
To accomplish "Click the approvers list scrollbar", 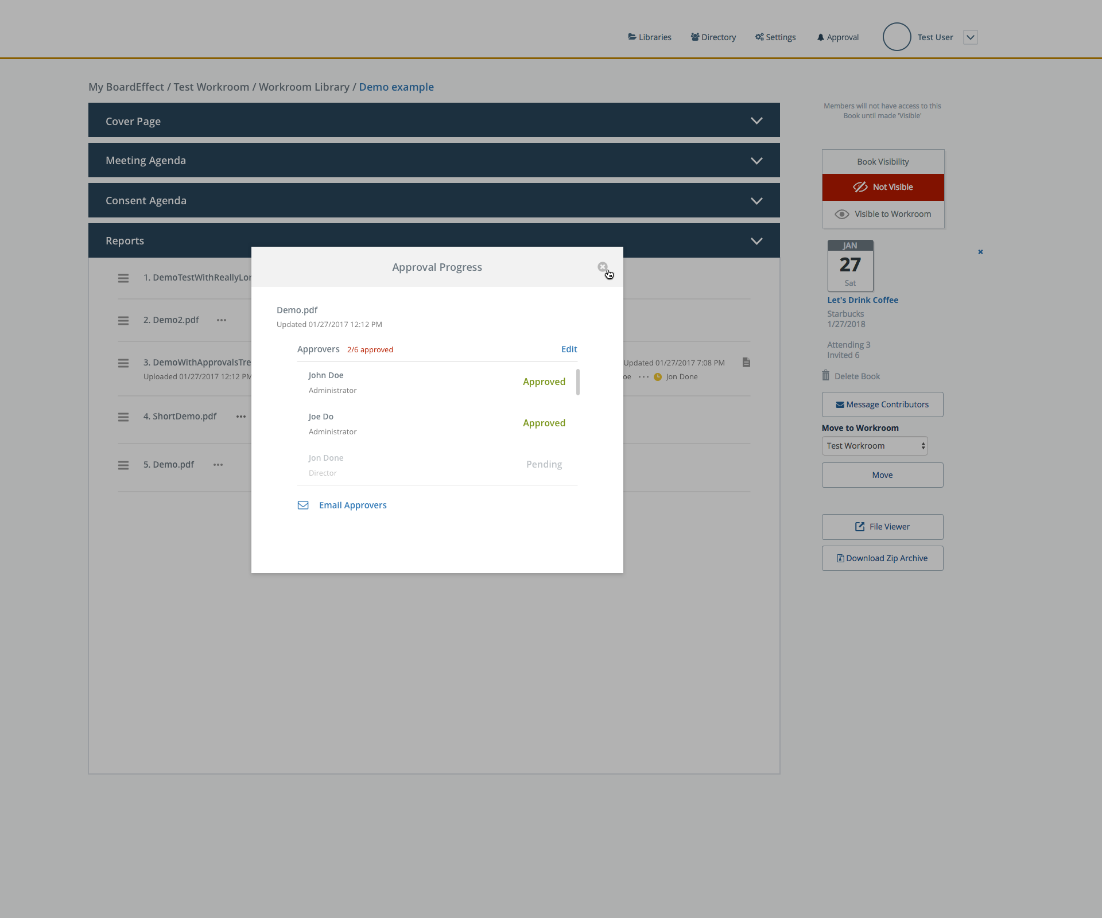I will (x=577, y=383).
